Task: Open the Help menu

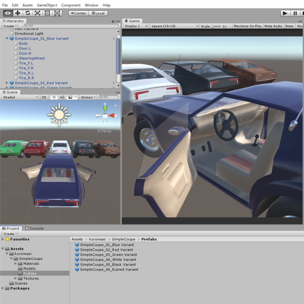Action: click(x=106, y=5)
